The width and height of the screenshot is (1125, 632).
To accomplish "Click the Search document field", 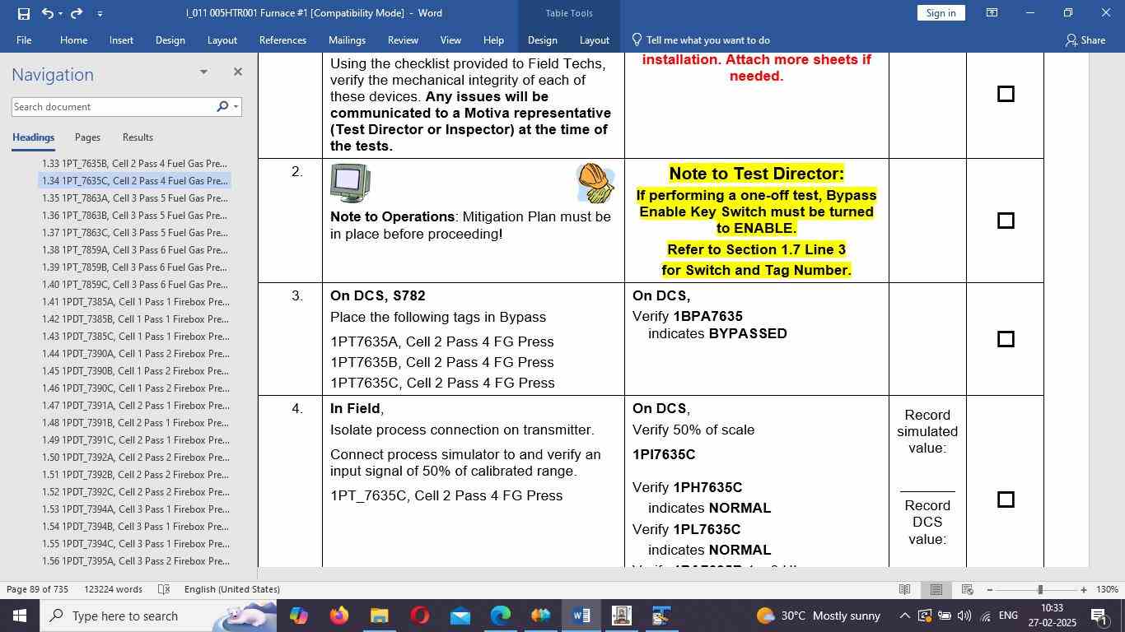I will (113, 107).
